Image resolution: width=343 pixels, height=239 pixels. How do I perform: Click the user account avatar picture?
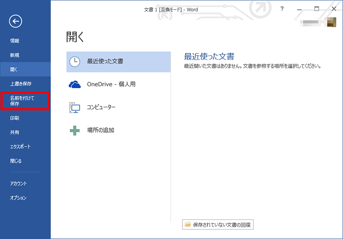(332, 22)
